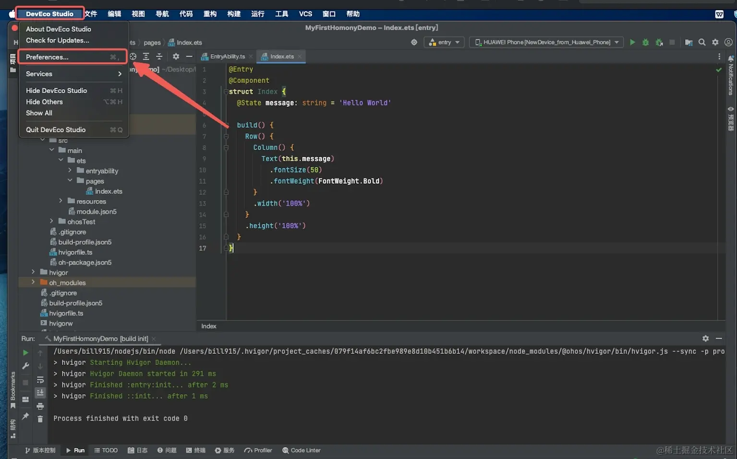Click the stop button in the main toolbar
Screen dimensions: 737x459
(672, 42)
